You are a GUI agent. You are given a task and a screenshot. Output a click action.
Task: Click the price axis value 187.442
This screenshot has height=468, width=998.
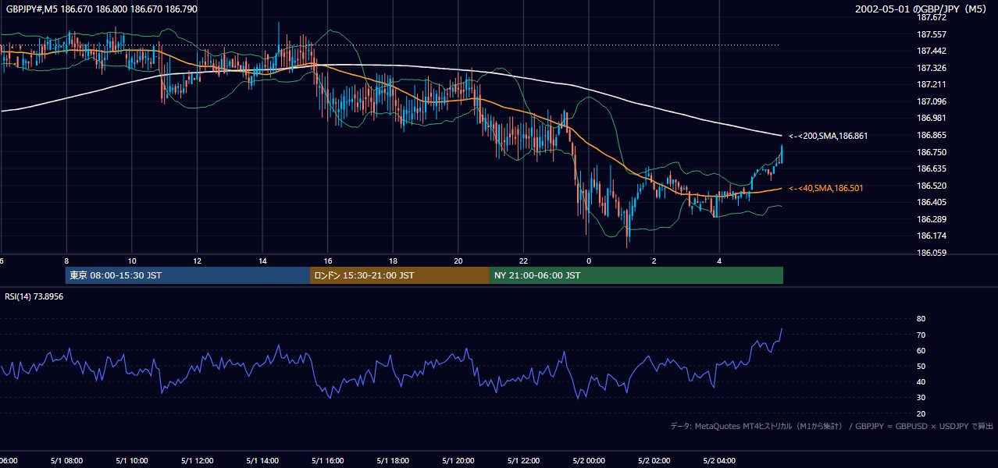[x=930, y=51]
